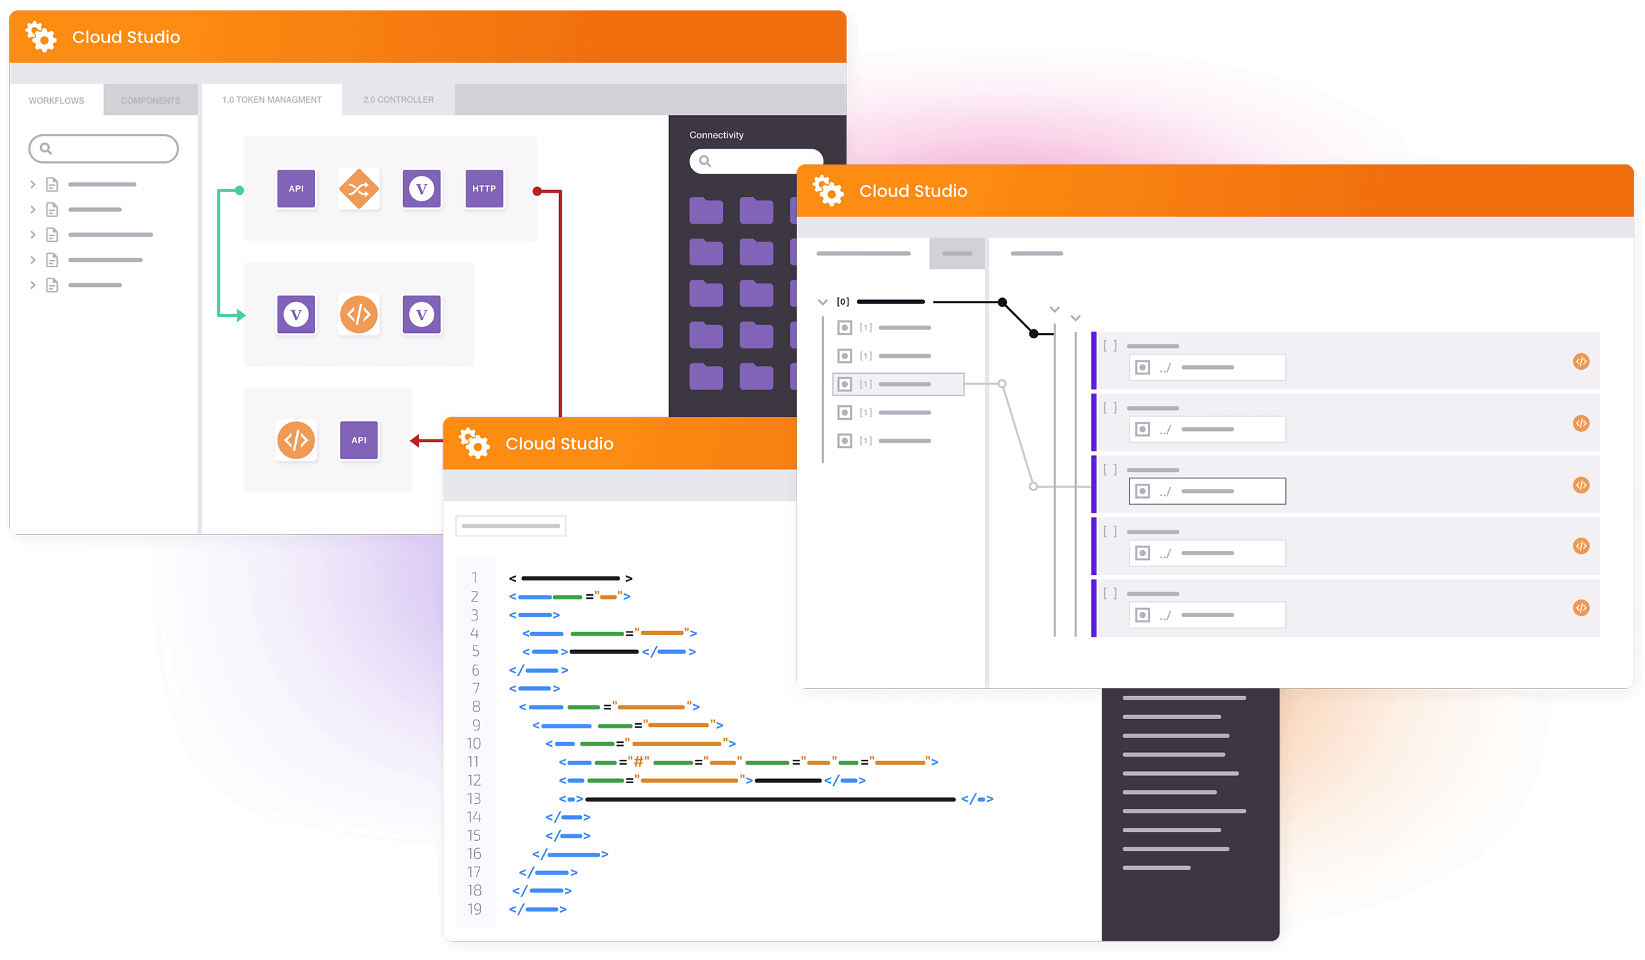Click the 1.0 TOKEN MANAGEMENT menu item

point(272,99)
